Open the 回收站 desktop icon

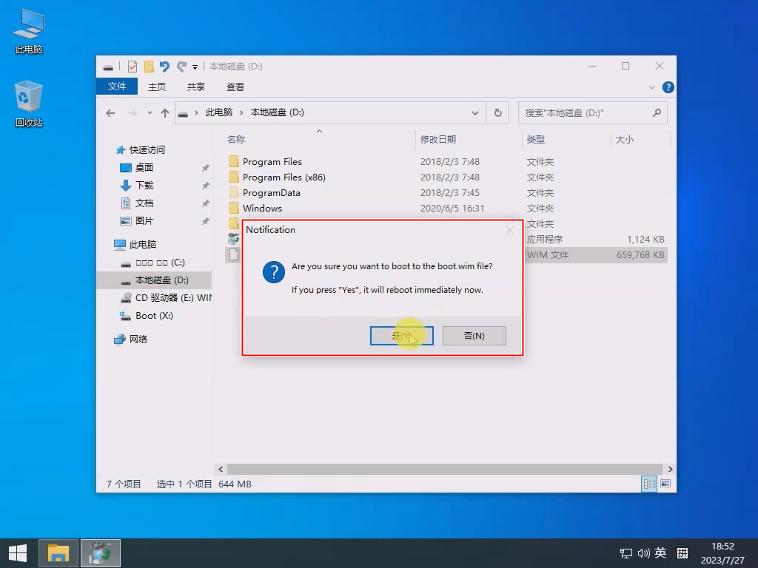[x=29, y=104]
